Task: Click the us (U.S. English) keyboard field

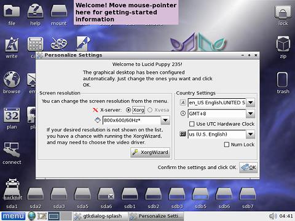Action: pos(217,134)
